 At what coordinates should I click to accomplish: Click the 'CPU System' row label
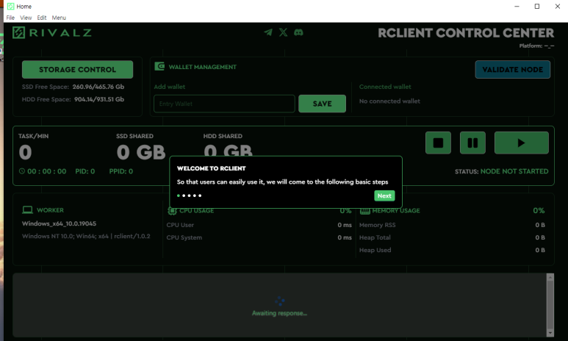tap(184, 237)
